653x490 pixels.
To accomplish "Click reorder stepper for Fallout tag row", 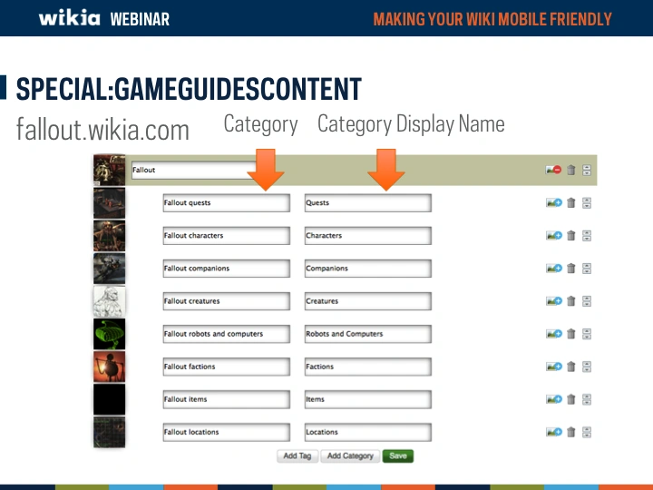I will [587, 170].
